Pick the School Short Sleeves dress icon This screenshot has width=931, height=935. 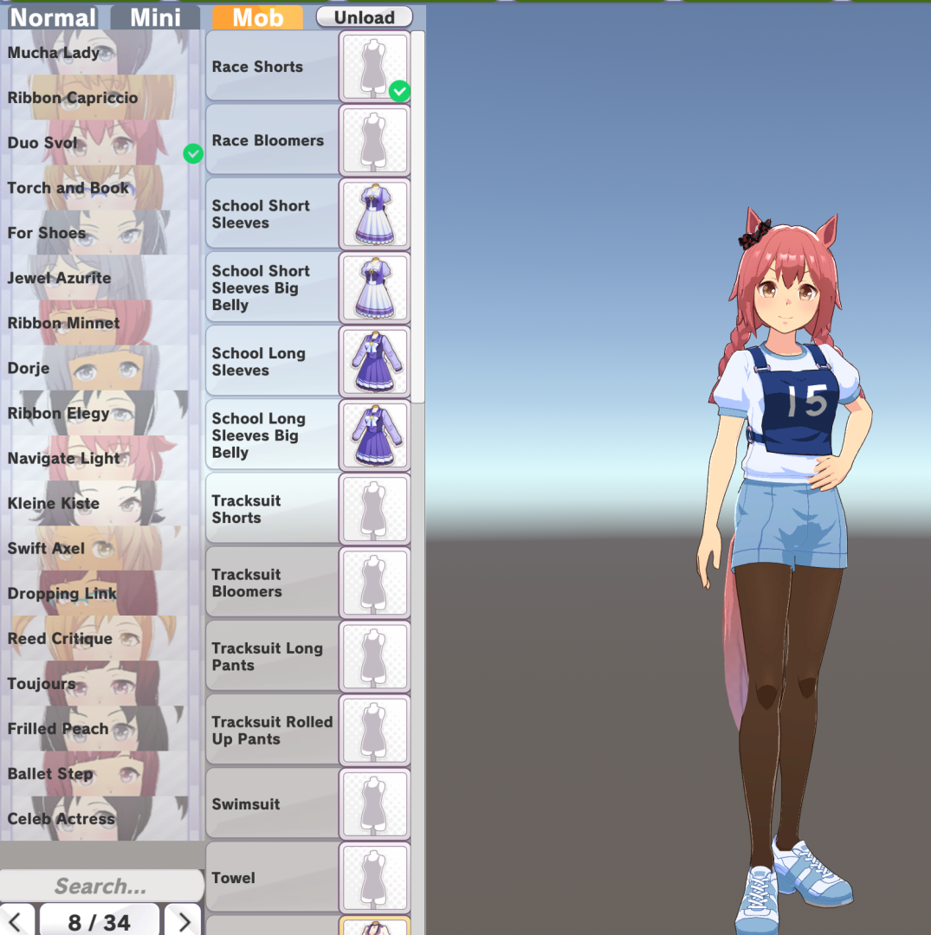click(x=374, y=214)
